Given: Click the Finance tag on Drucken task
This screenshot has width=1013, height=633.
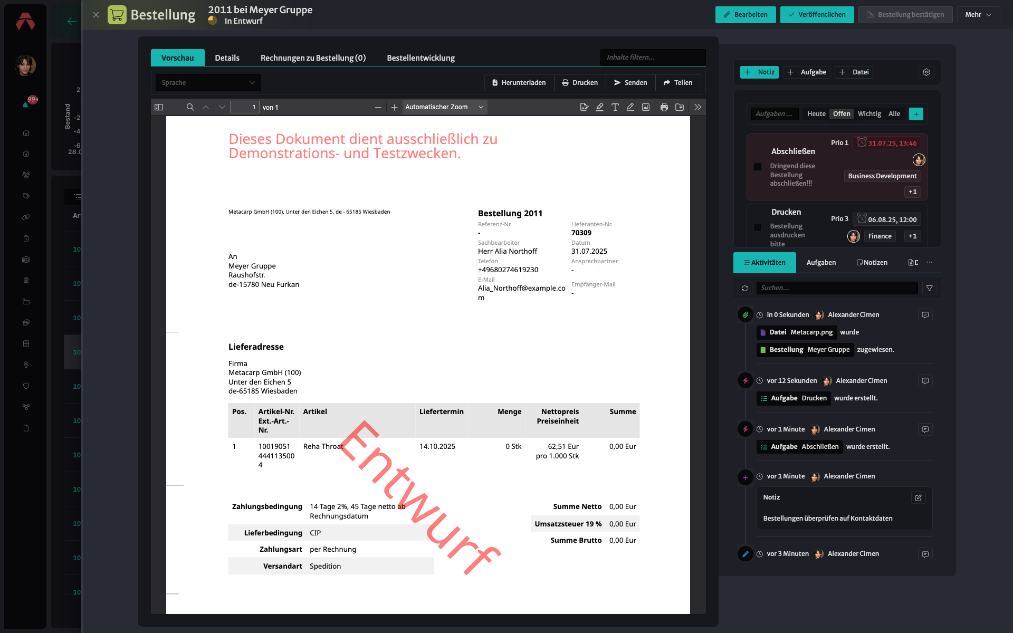Looking at the screenshot, I should coord(880,236).
